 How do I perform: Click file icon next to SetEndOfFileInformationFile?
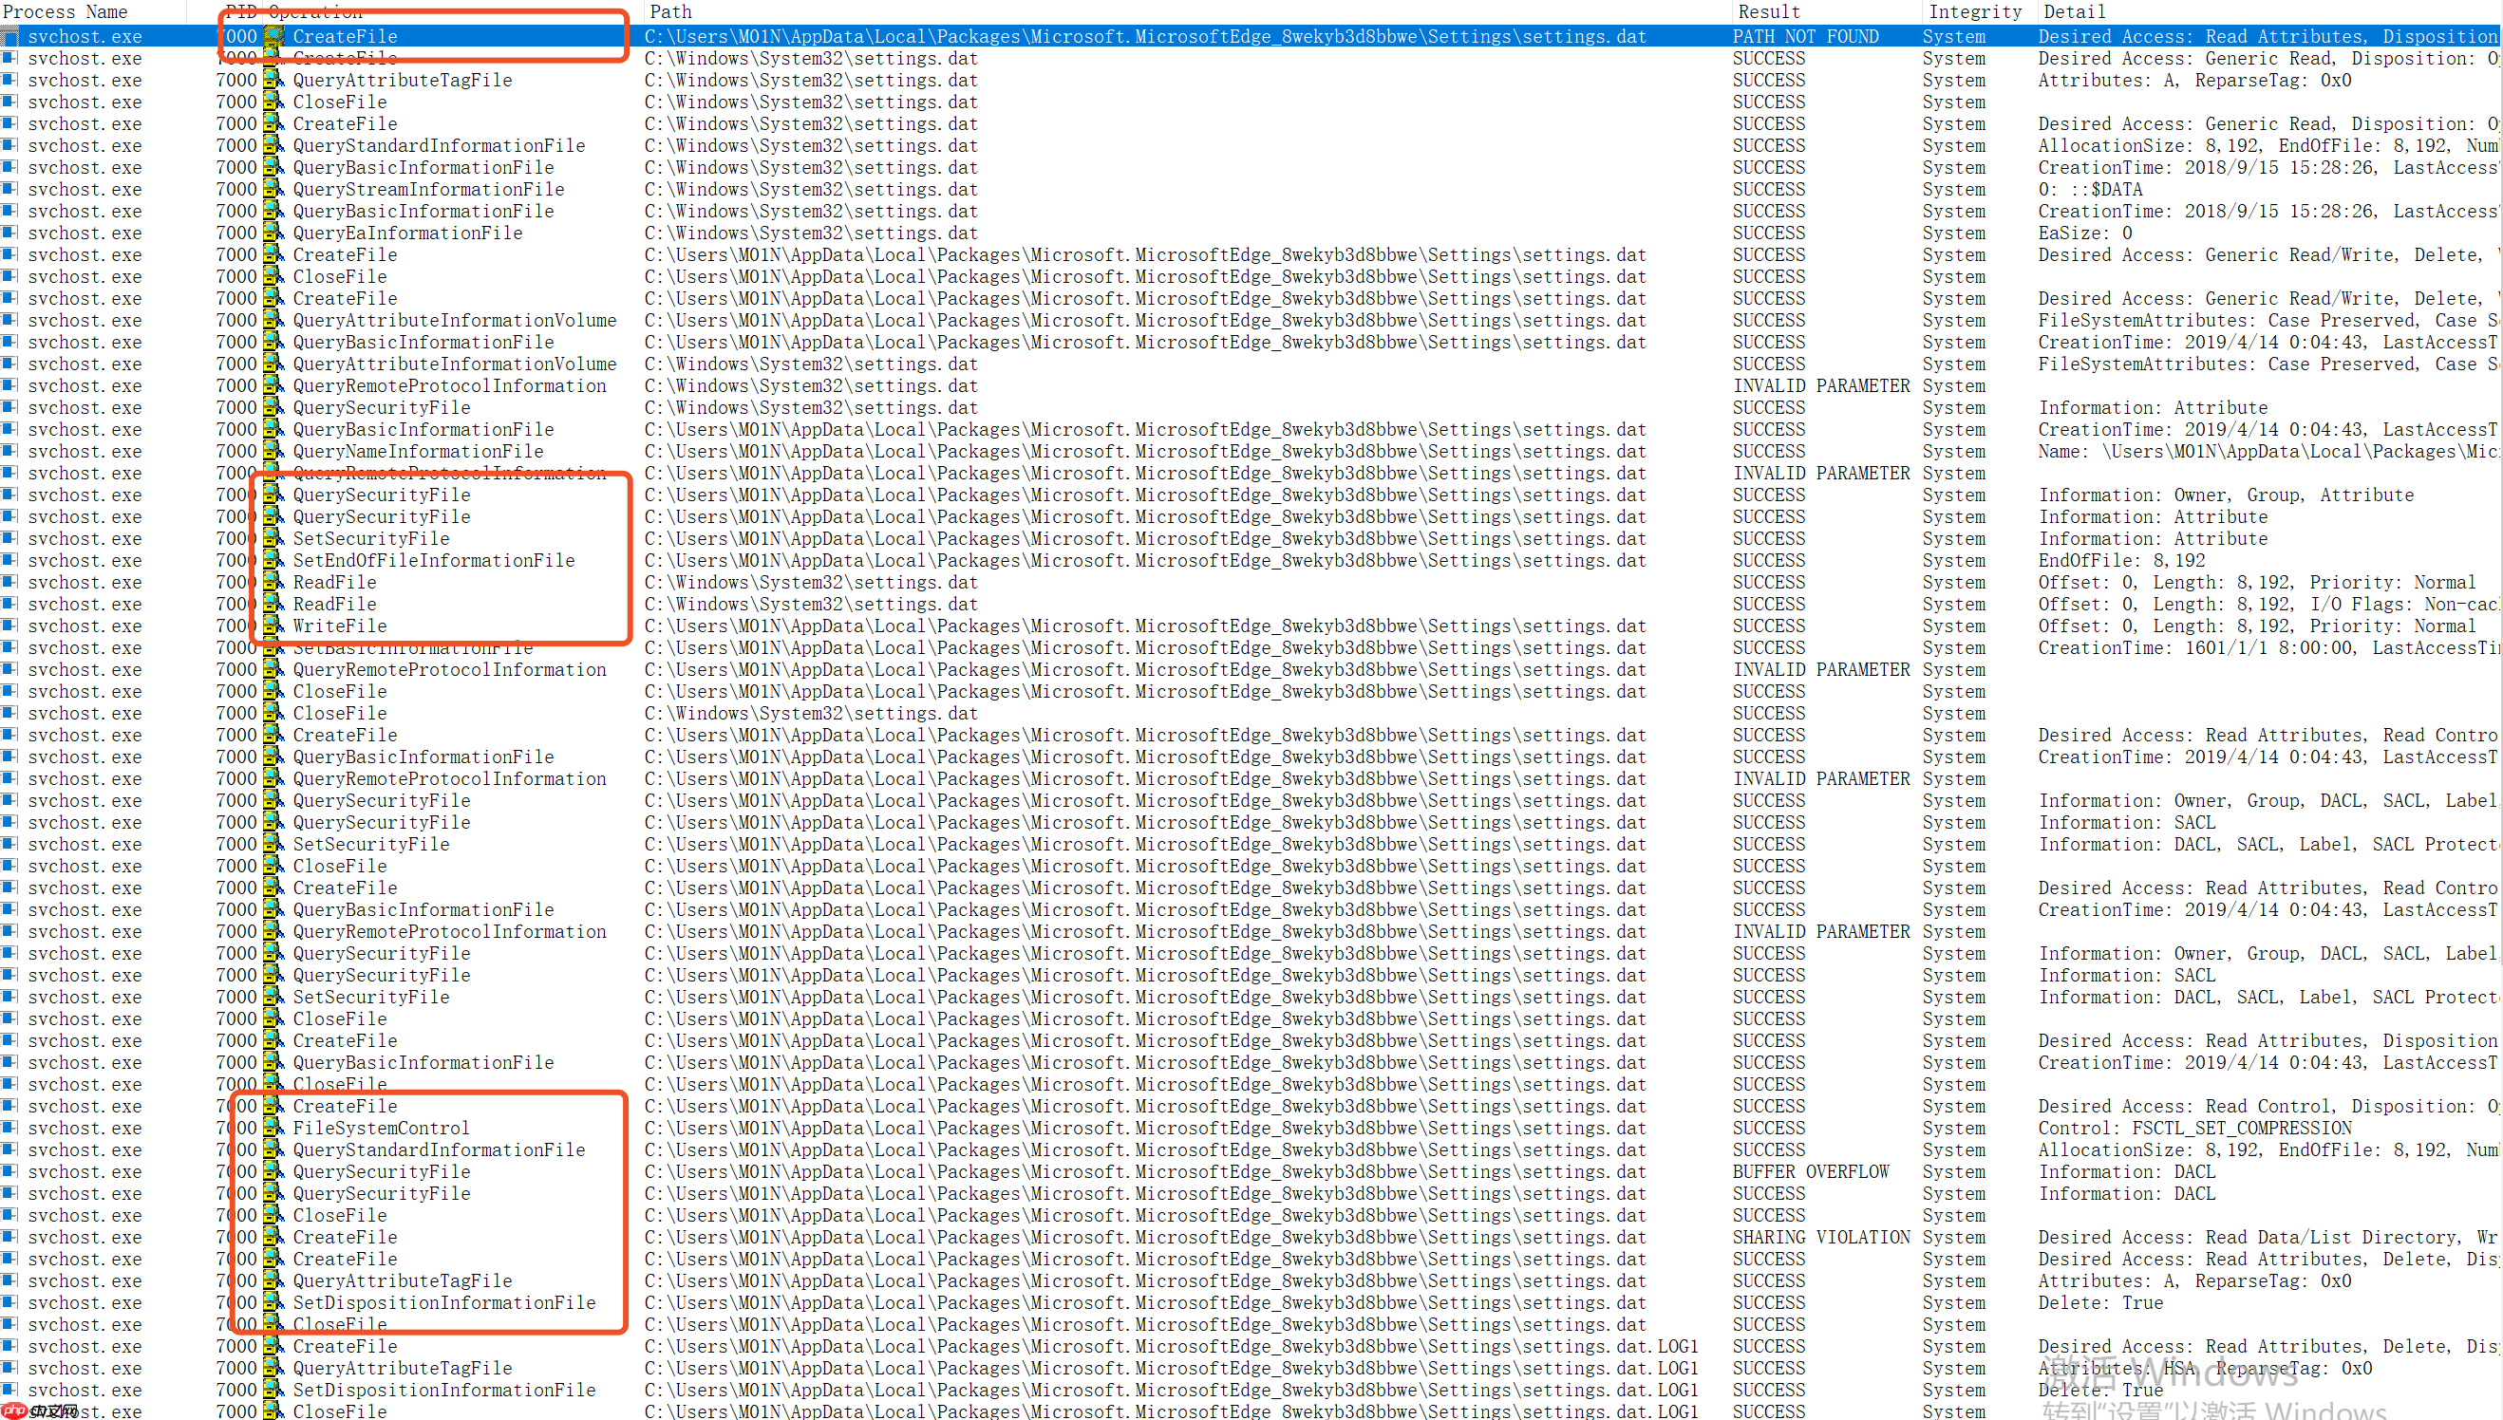coord(273,560)
